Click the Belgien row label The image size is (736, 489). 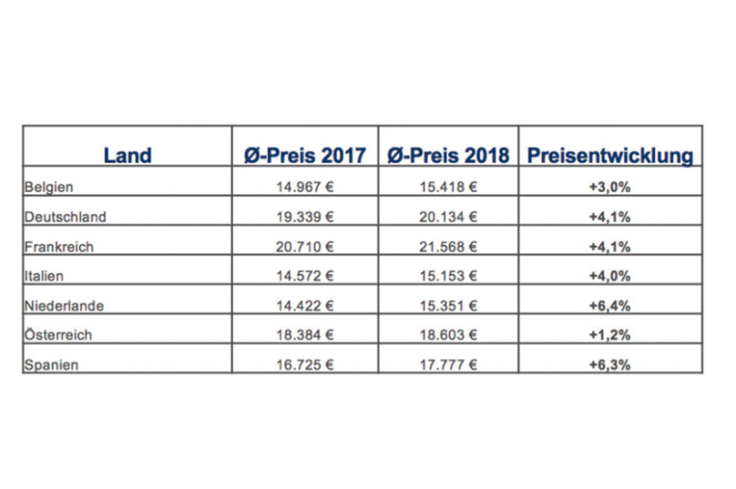click(50, 188)
